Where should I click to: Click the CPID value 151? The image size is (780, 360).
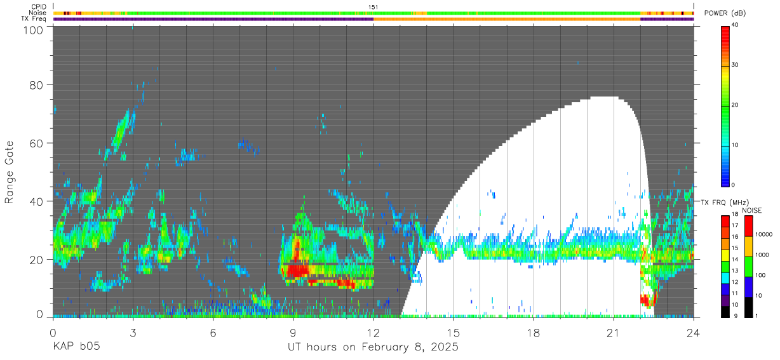click(x=373, y=7)
